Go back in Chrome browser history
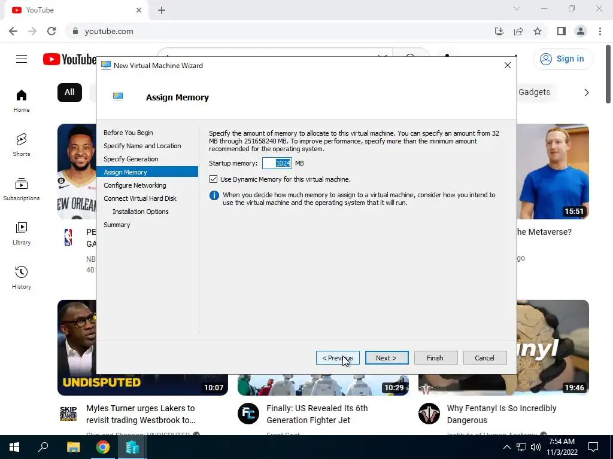This screenshot has width=613, height=459. pyautogui.click(x=13, y=31)
